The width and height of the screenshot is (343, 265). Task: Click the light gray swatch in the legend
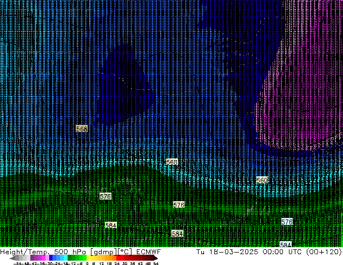(28, 257)
